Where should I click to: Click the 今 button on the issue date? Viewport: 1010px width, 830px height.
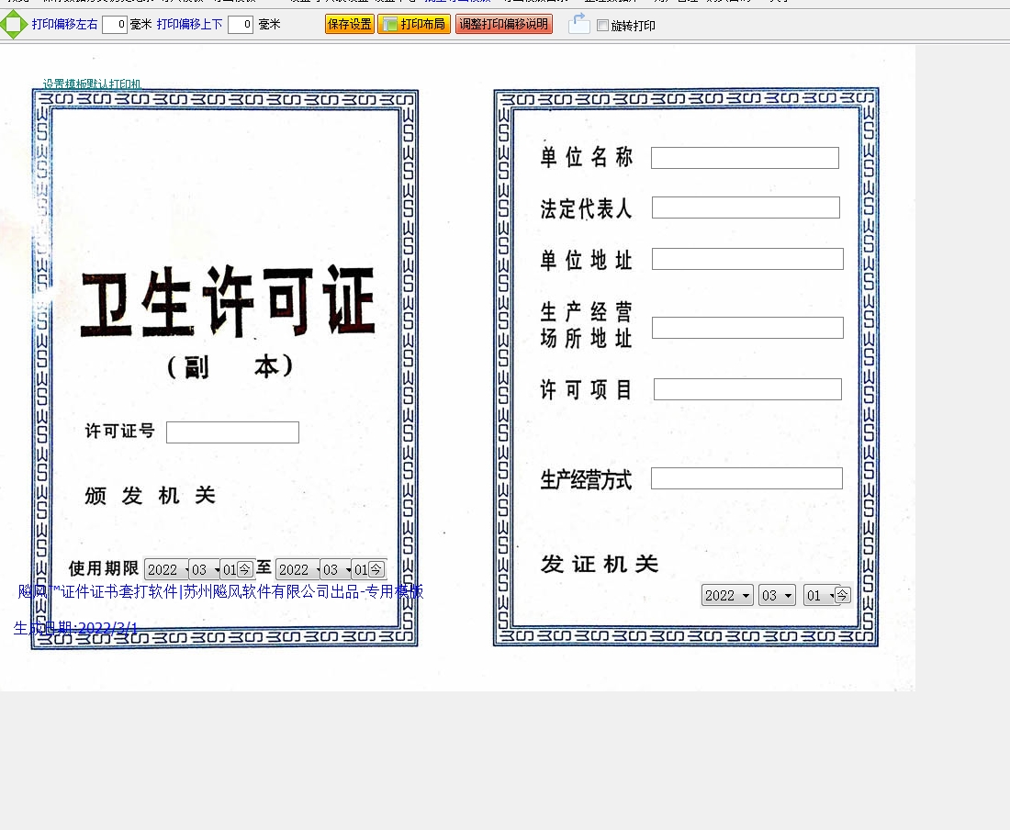pyautogui.click(x=842, y=595)
